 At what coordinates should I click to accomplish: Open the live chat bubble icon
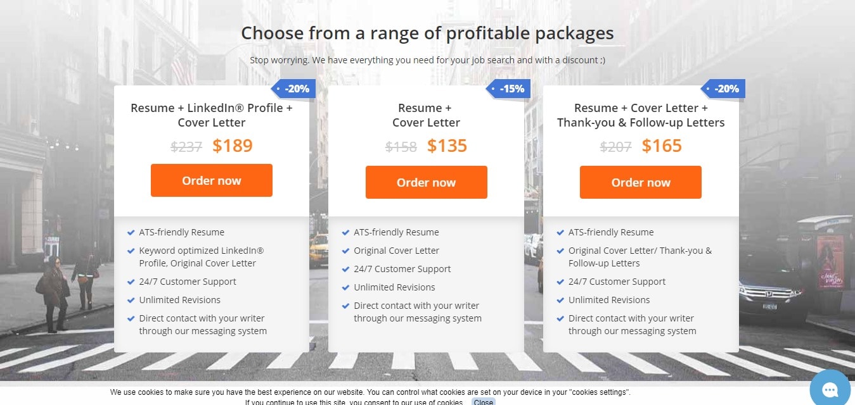pos(832,387)
